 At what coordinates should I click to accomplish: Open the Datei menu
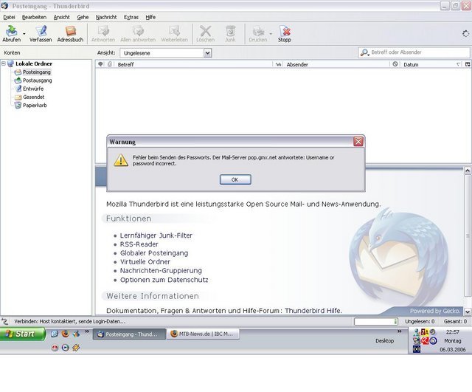click(9, 17)
